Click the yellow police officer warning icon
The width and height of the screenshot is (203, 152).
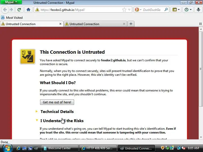28,56
